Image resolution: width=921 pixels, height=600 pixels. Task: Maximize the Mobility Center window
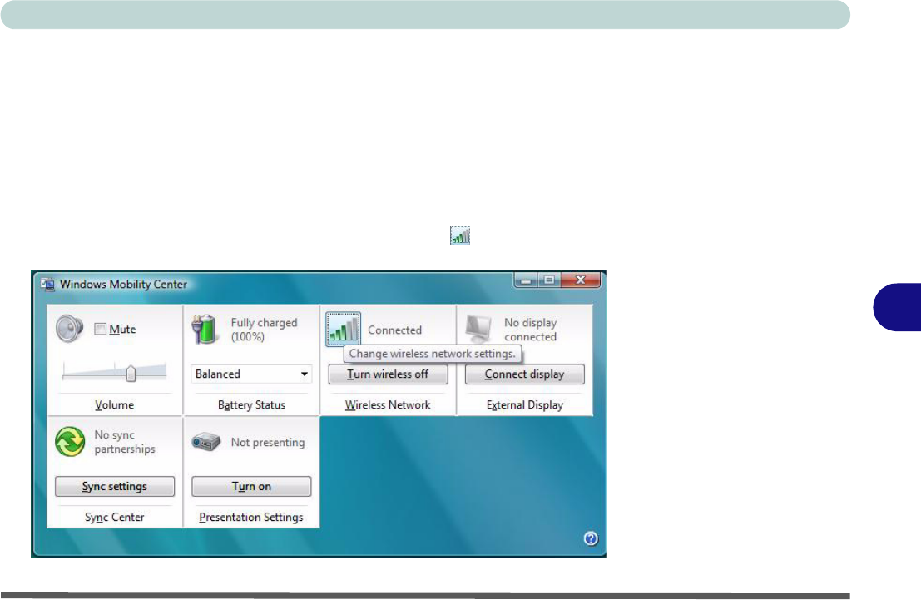coord(549,280)
